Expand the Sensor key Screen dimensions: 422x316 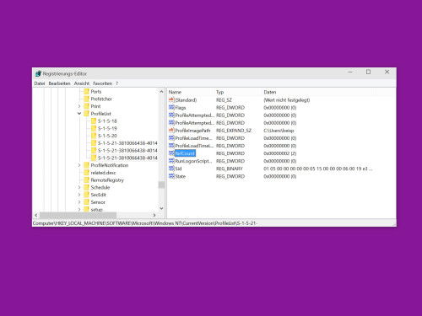click(79, 202)
